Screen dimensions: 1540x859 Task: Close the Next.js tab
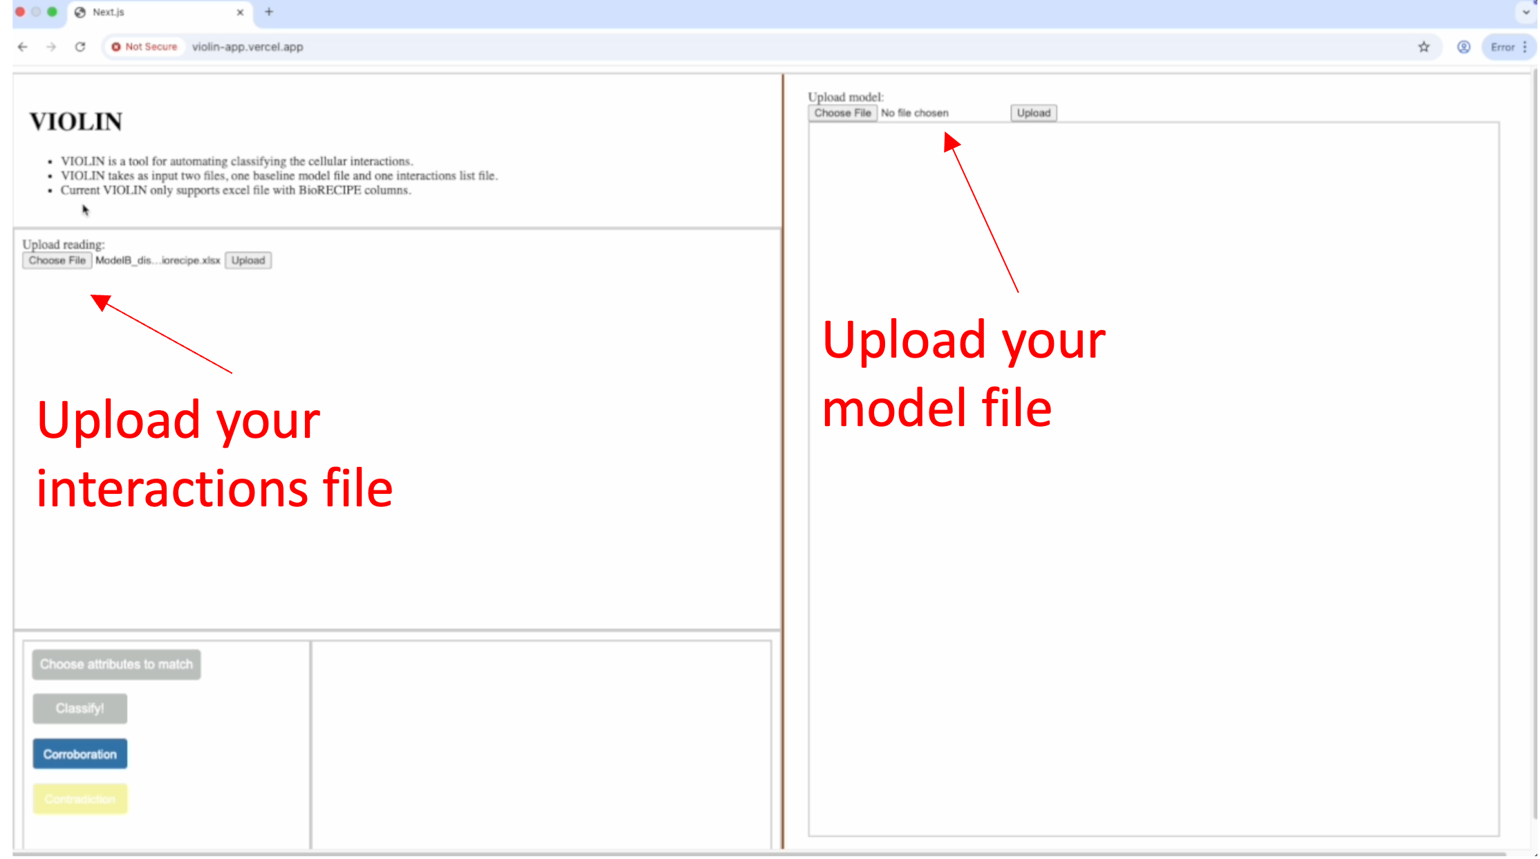[x=240, y=12]
